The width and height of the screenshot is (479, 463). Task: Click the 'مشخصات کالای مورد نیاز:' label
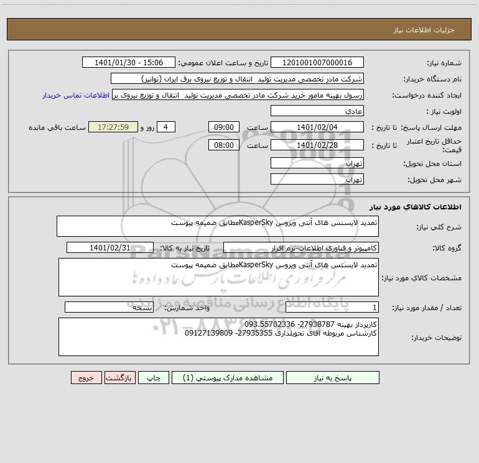[422, 278]
